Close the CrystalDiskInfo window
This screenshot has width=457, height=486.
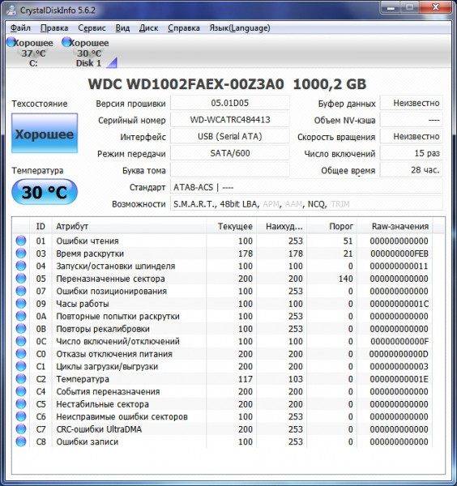pyautogui.click(x=435, y=7)
